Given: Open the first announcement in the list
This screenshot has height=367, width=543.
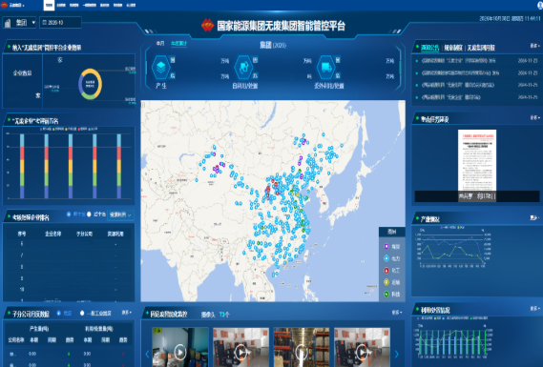Looking at the screenshot, I should (476, 61).
